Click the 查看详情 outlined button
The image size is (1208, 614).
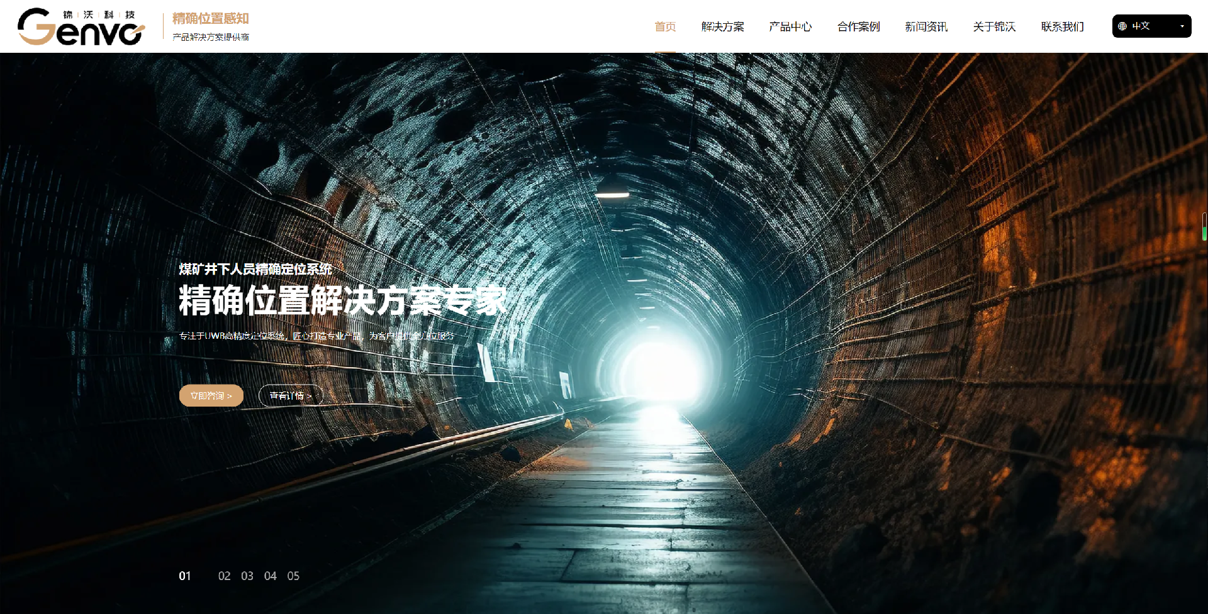click(x=291, y=395)
